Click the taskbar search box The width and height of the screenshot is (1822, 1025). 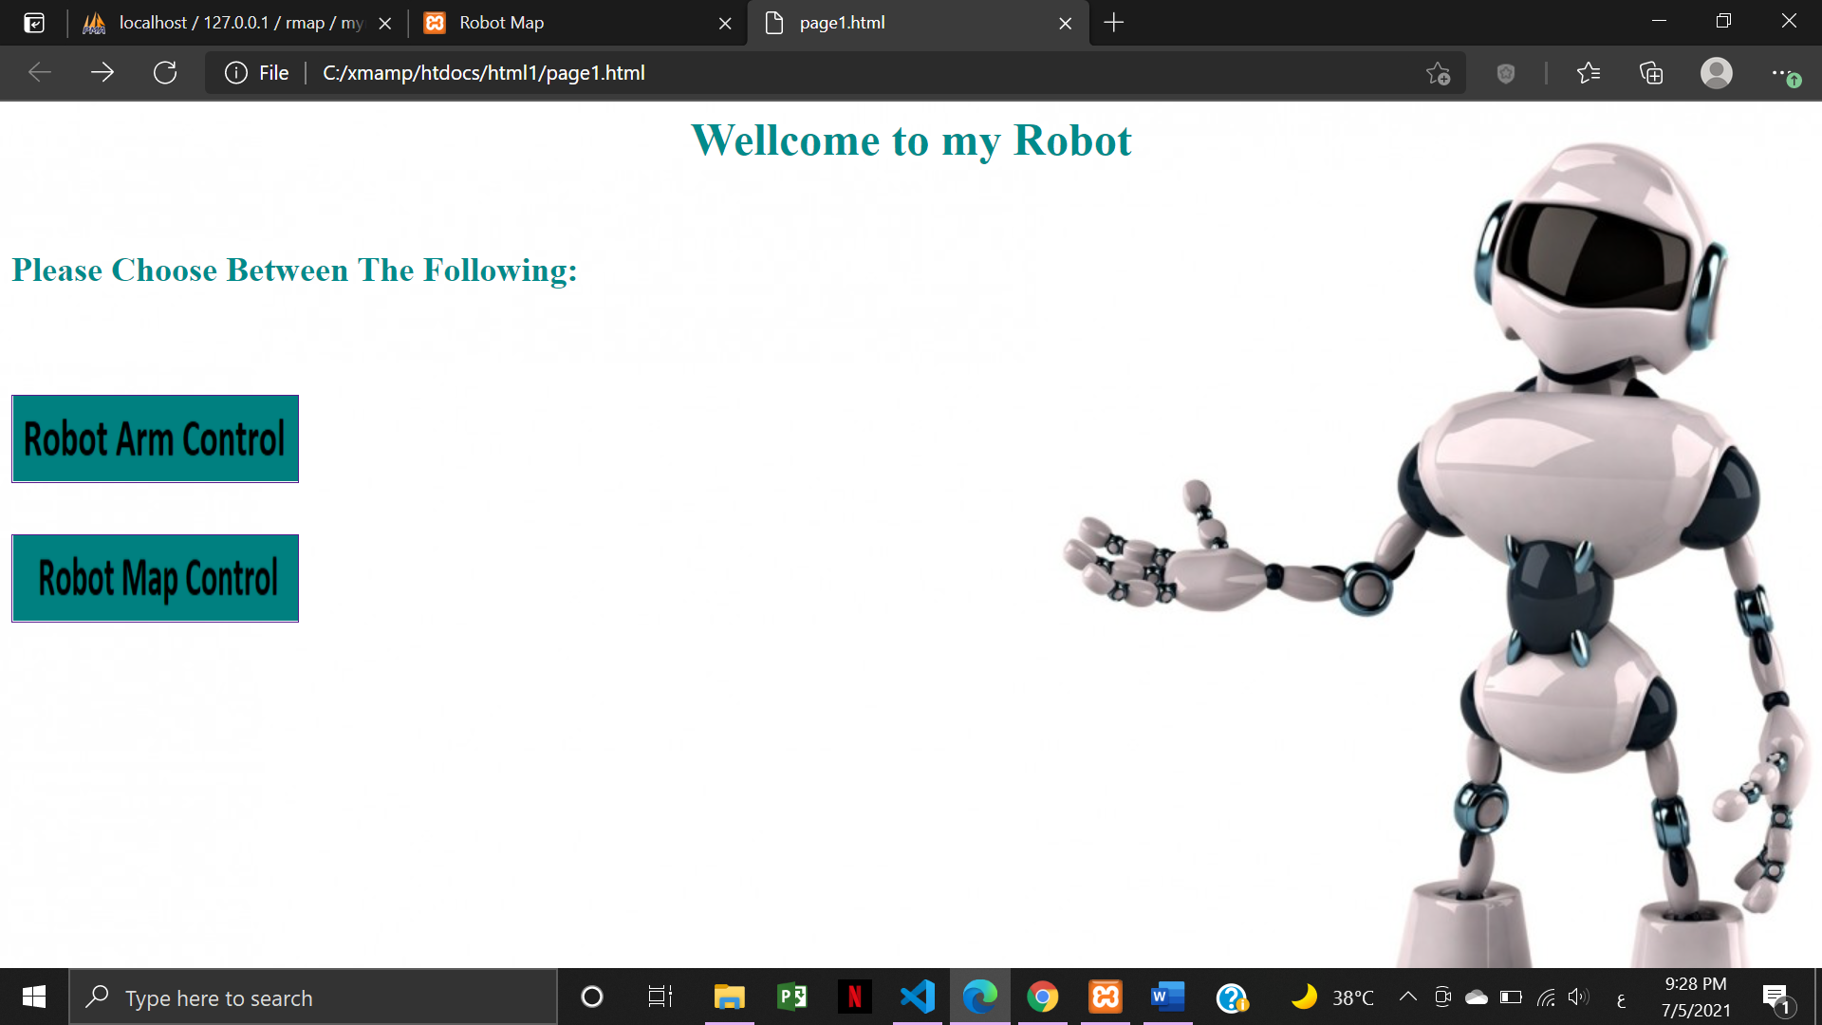313,997
